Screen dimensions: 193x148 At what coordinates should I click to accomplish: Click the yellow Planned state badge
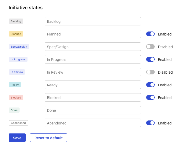point(16,34)
